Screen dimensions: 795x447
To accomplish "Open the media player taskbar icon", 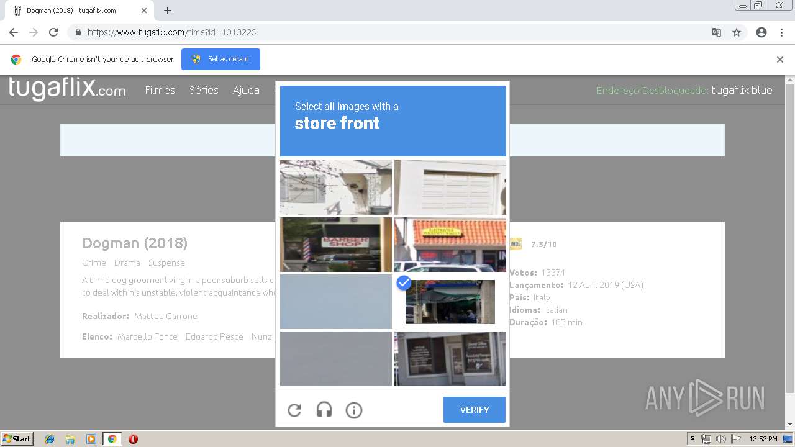I will 91,439.
